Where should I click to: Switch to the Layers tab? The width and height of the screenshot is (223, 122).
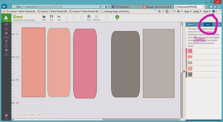(x=190, y=24)
